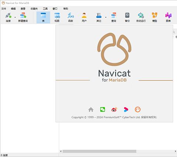Open the 工具 (Tools) menu

point(45,8)
